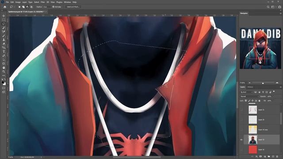The image size is (283, 159).
Task: Show the Layer 16 copy visibility box
Action: pyautogui.click(x=241, y=129)
